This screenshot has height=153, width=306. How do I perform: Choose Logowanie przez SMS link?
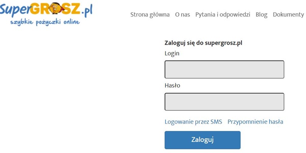point(193,122)
